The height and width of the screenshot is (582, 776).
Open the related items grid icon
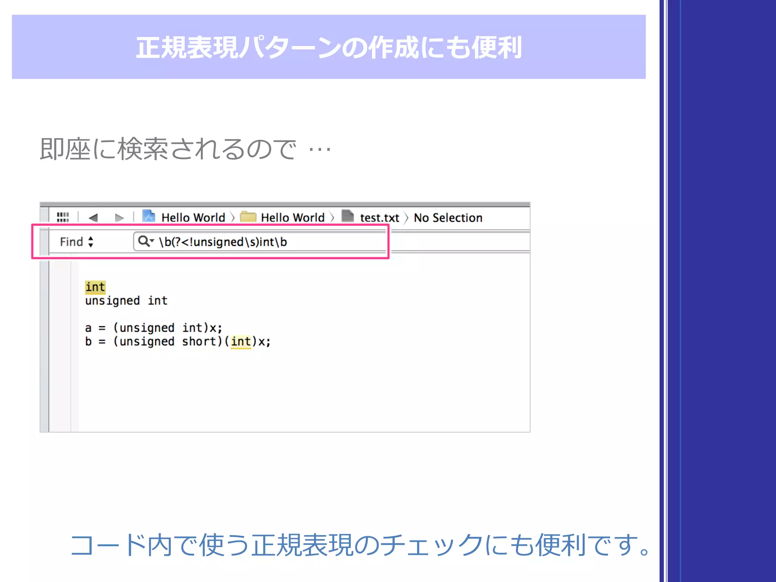(63, 217)
